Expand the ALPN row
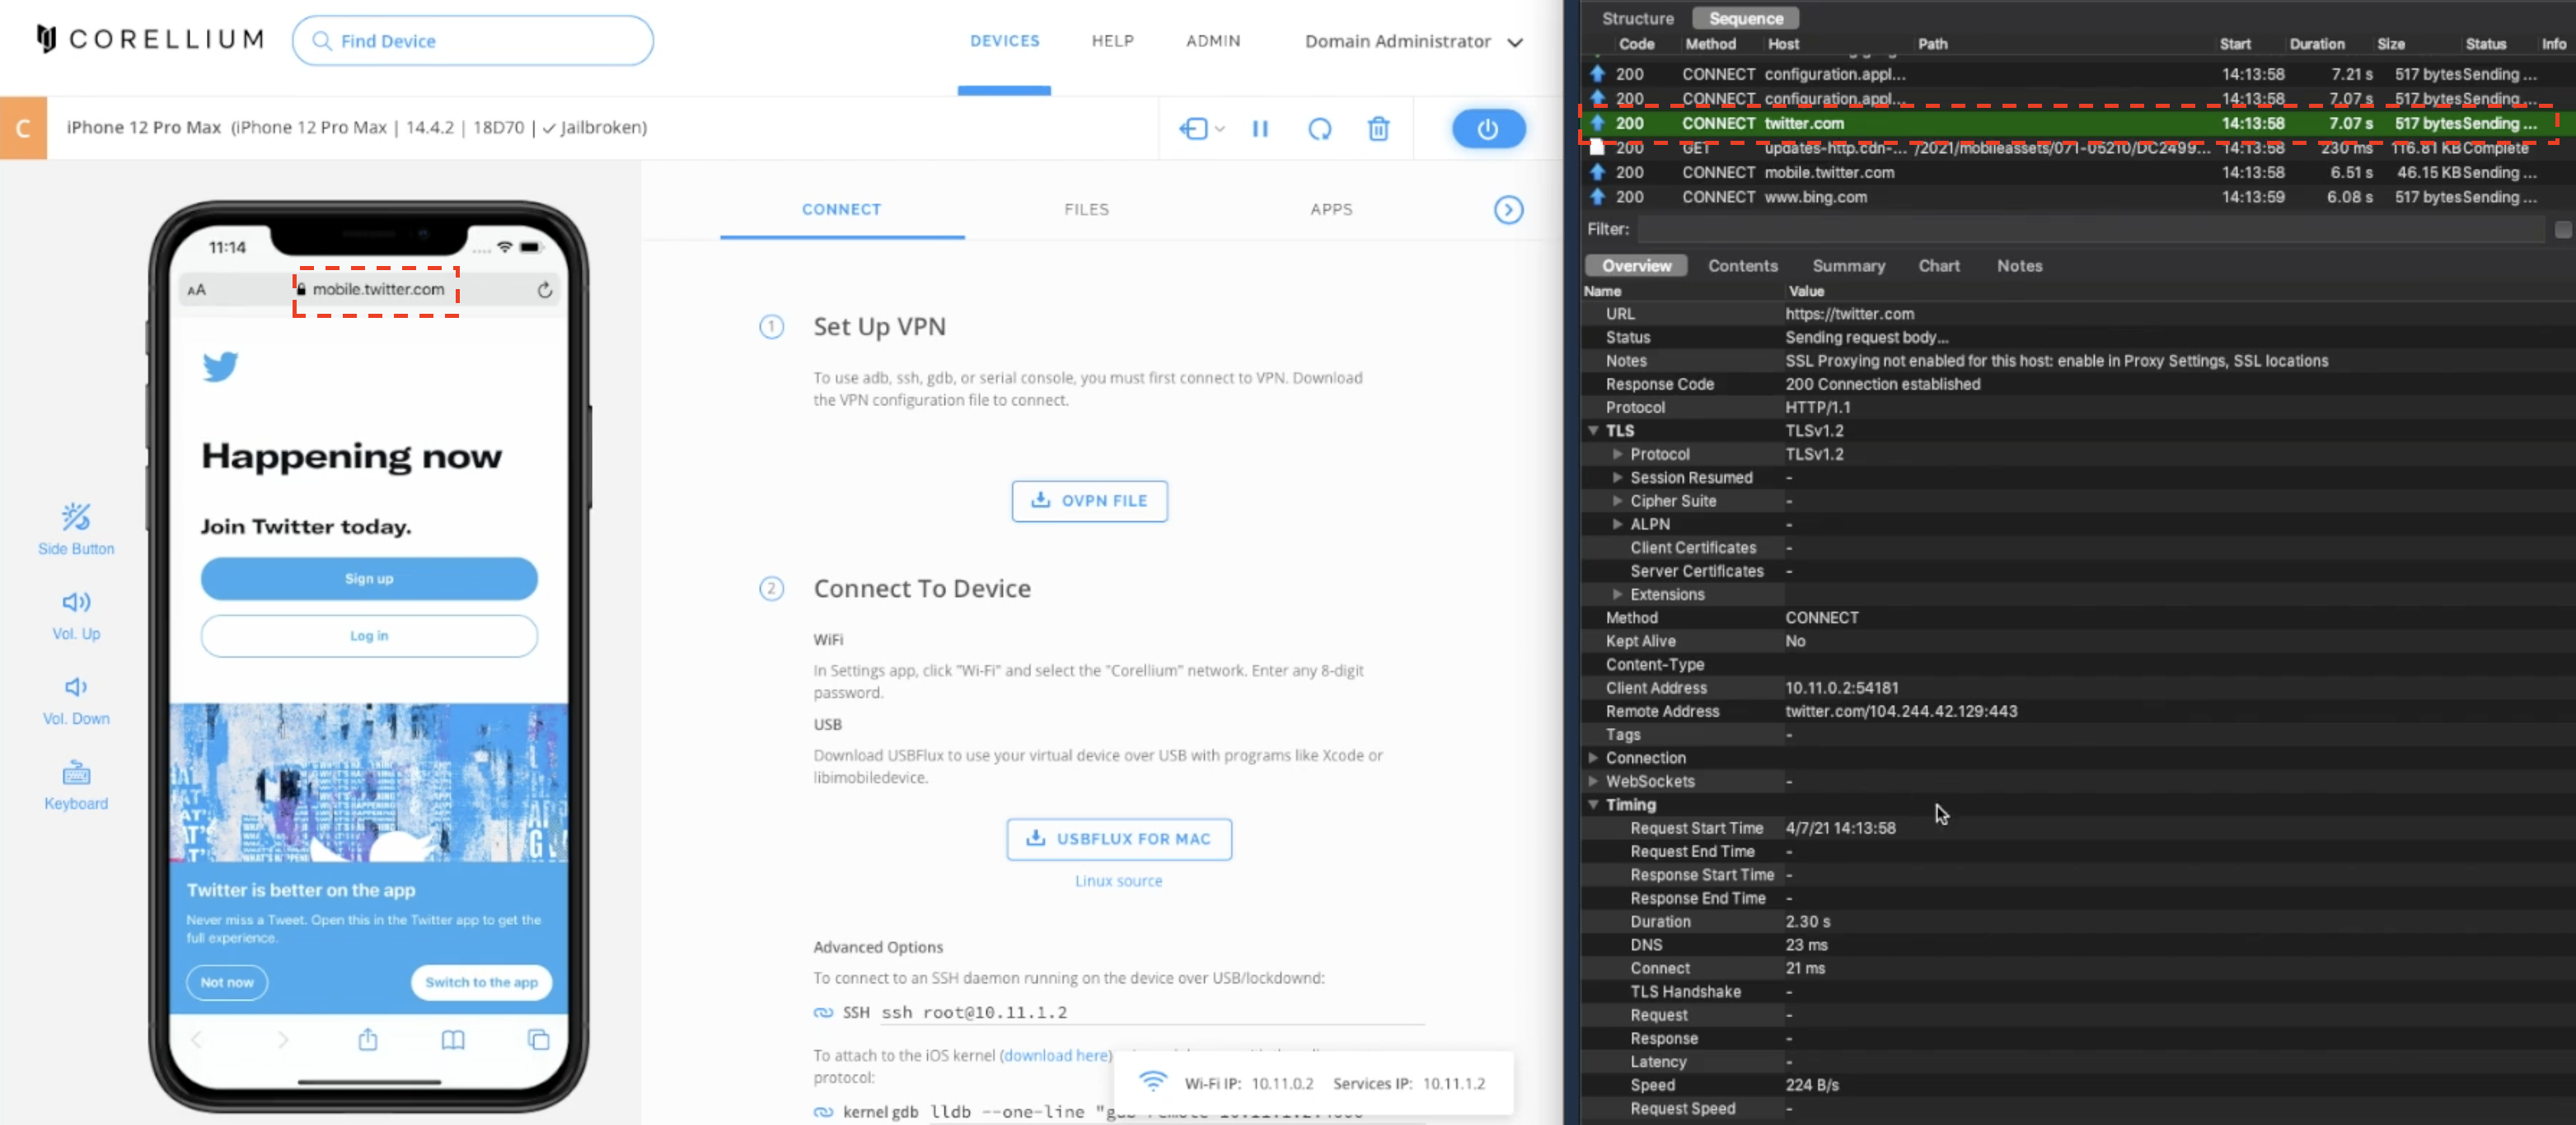2576x1125 pixels. pos(1617,524)
